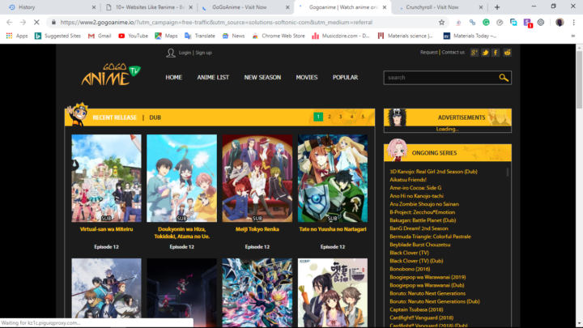The image size is (583, 328).
Task: Open the Virtual-san wa Miteiru thumbnail
Action: 106,178
